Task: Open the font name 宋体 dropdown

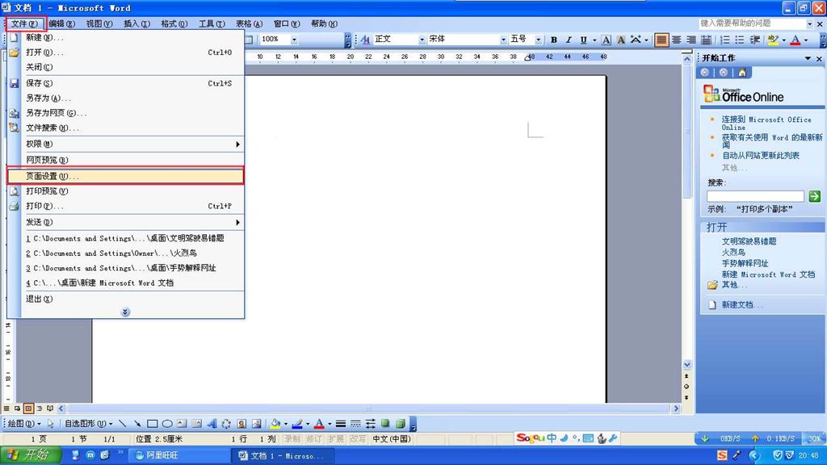Action: [502, 40]
